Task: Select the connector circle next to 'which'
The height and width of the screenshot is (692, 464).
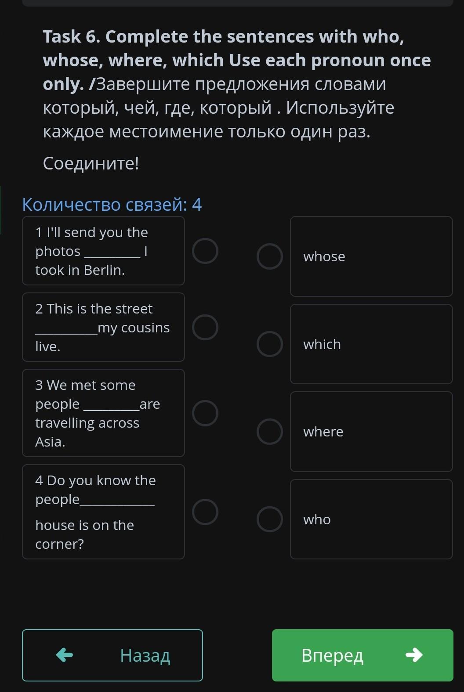Action: [x=269, y=344]
